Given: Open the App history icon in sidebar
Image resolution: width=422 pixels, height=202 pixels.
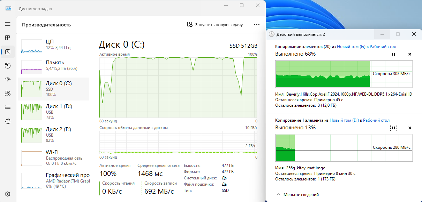Looking at the screenshot, I should (8, 66).
